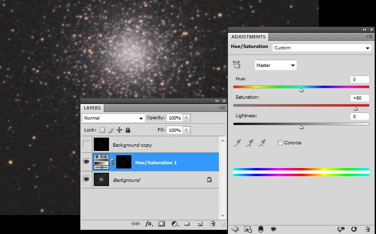The width and height of the screenshot is (376, 234).
Task: Open the fx layer style menu
Action: pyautogui.click(x=148, y=224)
